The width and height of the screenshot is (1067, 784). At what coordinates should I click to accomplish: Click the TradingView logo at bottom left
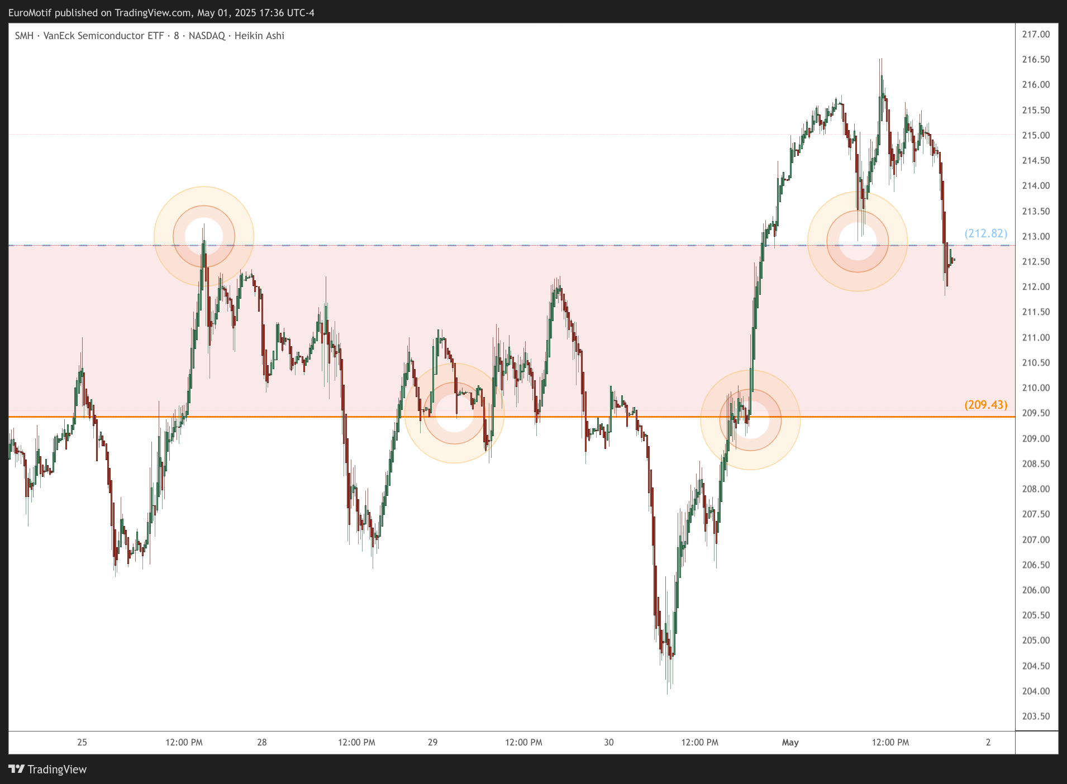(x=48, y=769)
